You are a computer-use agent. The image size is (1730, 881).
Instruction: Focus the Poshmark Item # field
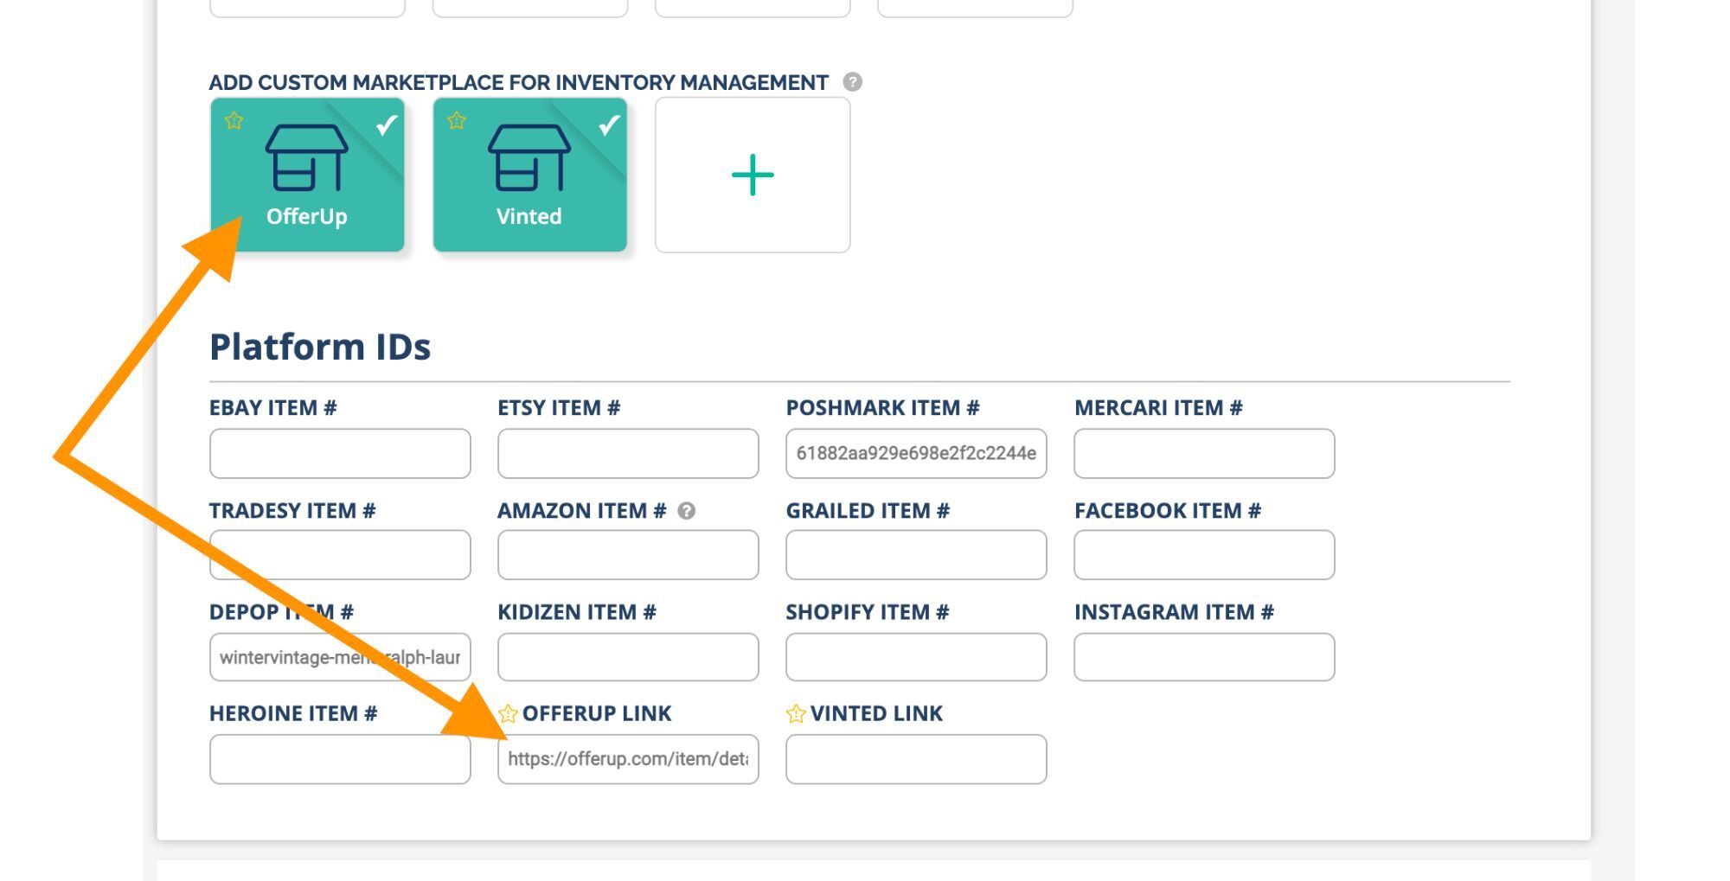point(916,453)
